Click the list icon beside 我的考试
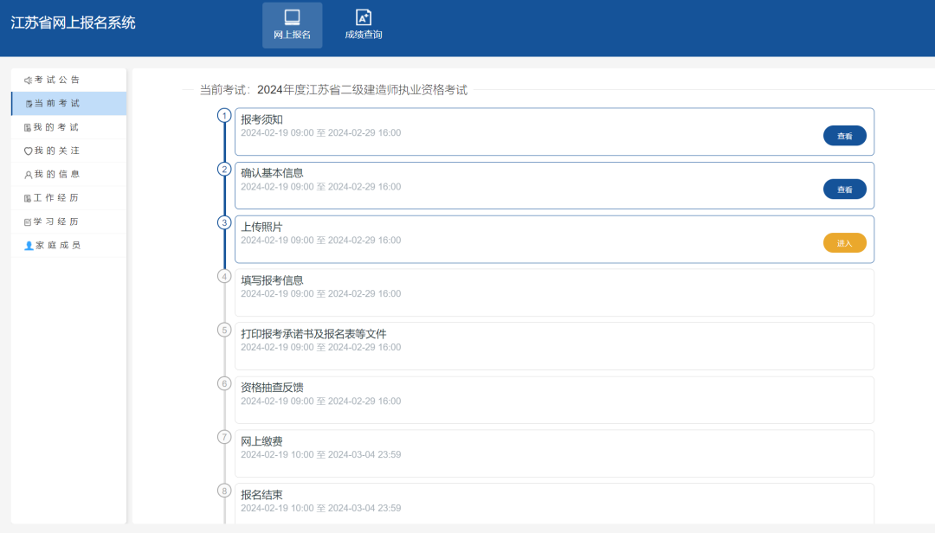This screenshot has width=935, height=533. click(x=28, y=127)
